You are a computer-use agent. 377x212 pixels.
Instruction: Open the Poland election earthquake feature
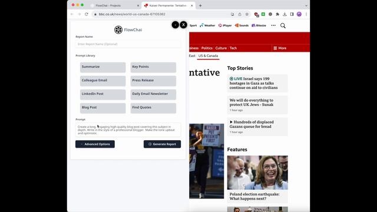tap(254, 196)
